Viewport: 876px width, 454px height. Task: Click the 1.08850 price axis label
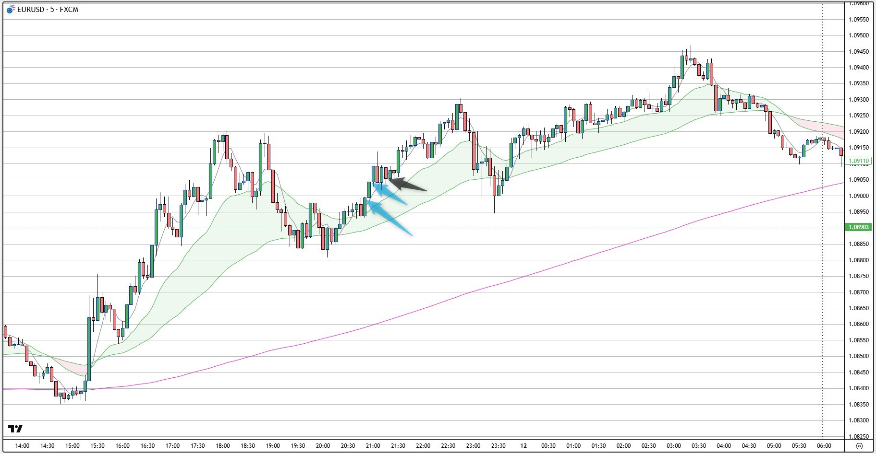(x=859, y=244)
